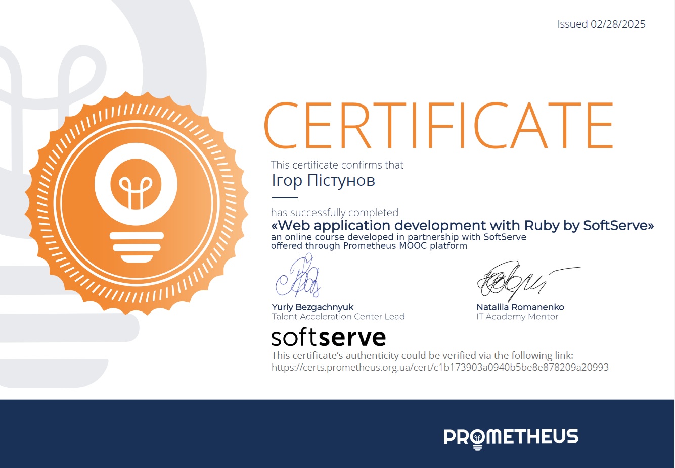Screen dimensions: 675x468
Task: Select the CERTIFICATE heading text
Action: (x=438, y=126)
